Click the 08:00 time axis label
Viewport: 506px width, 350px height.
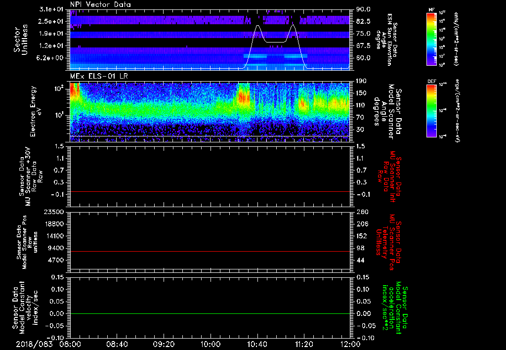point(70,344)
